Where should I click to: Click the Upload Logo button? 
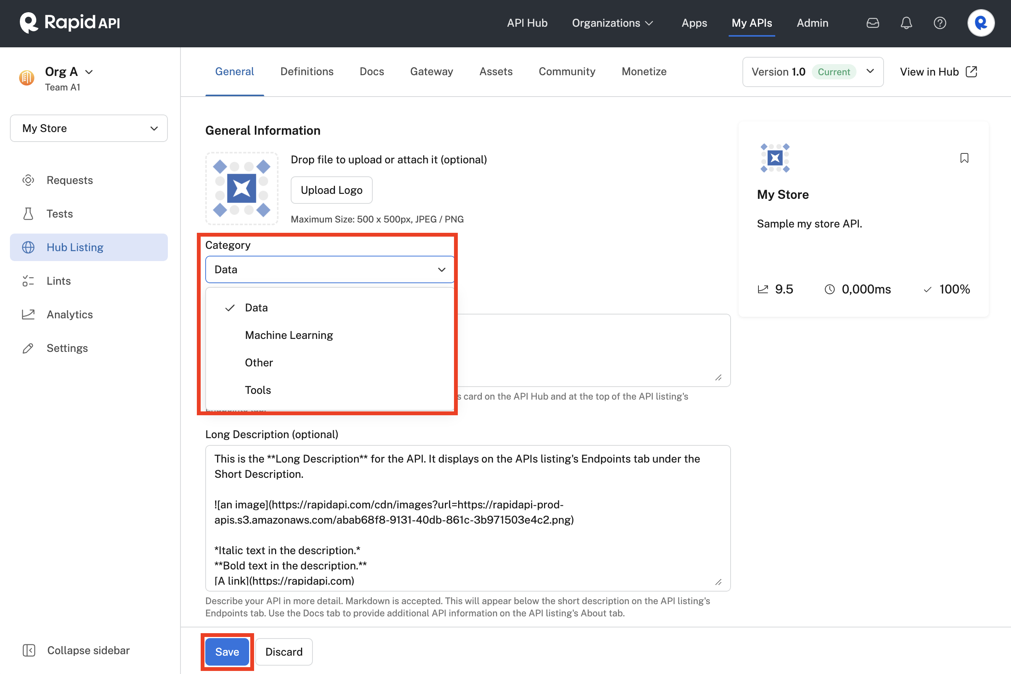click(x=332, y=190)
